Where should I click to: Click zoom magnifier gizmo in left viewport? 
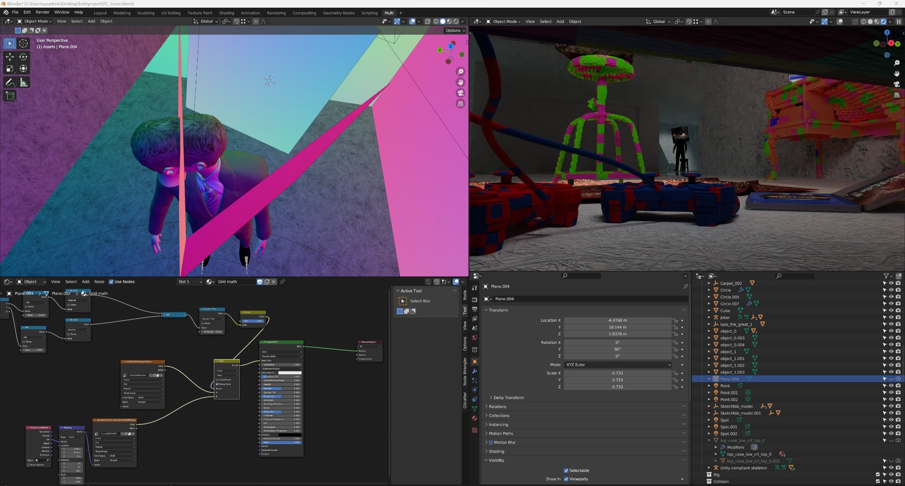coord(460,72)
